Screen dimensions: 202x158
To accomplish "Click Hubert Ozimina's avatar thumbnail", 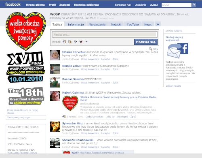I will pyautogui.click(x=55, y=96).
